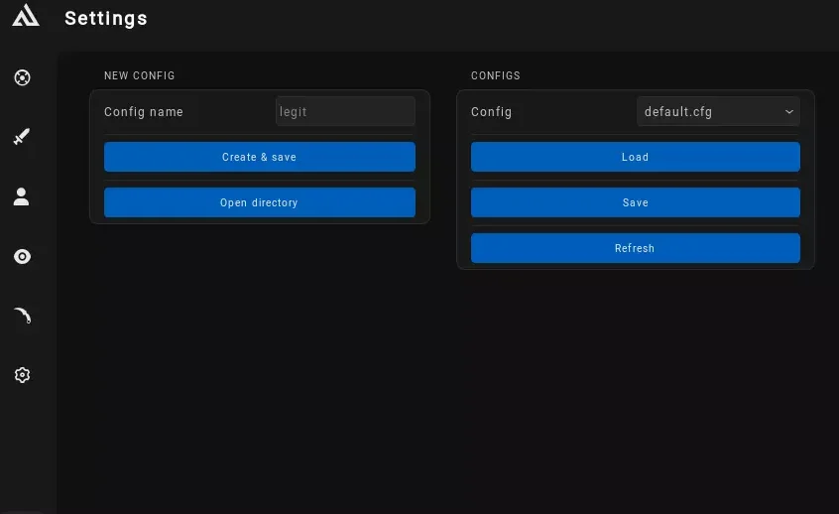Click the CONFIGS section heading
Viewport: 839px width, 514px height.
pos(496,75)
